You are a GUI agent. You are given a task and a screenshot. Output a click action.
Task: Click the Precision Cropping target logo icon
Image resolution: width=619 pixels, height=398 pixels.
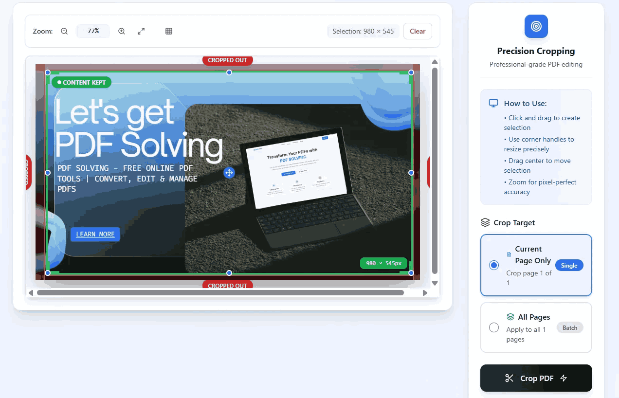coord(536,26)
